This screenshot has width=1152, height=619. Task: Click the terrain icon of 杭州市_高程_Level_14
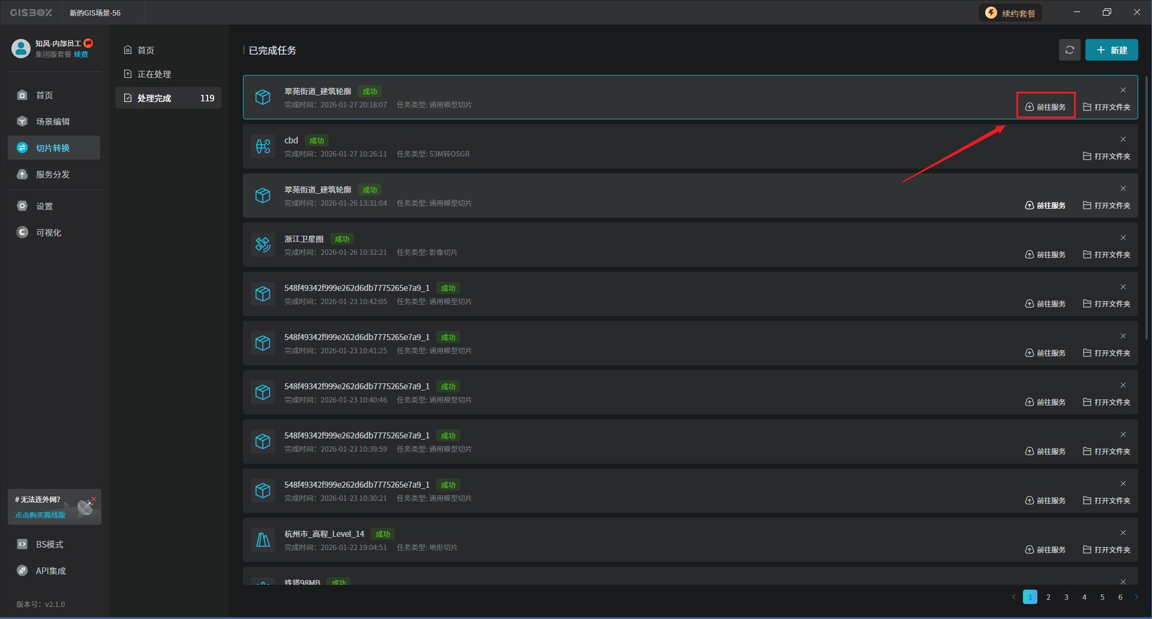[263, 539]
